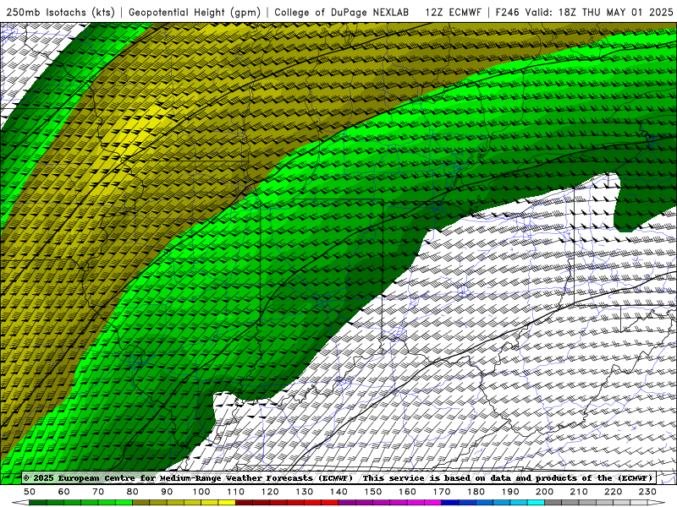Viewport: 677px width, 507px height.
Task: Select the bright magenta swatch left of 170
Action: tap(432, 502)
